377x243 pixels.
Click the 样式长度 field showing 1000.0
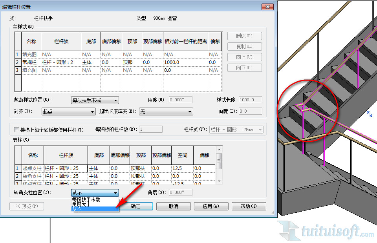250,100
